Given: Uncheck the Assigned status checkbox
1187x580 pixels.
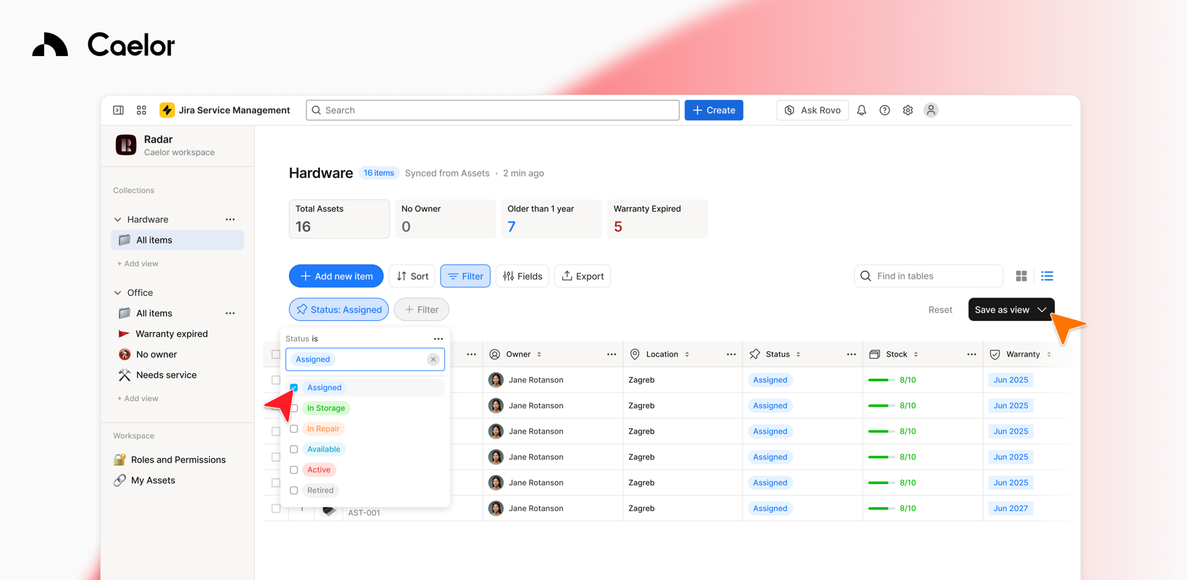Looking at the screenshot, I should click(x=294, y=388).
